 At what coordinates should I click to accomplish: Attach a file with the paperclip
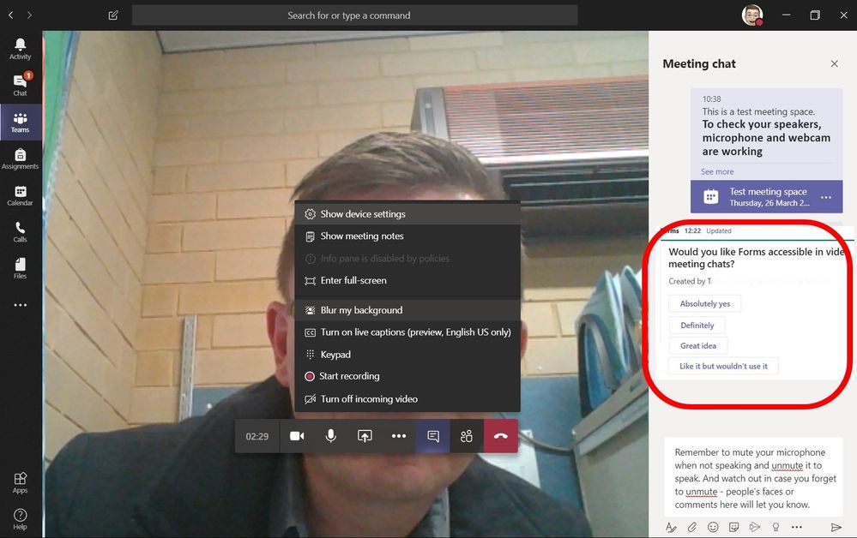692,527
